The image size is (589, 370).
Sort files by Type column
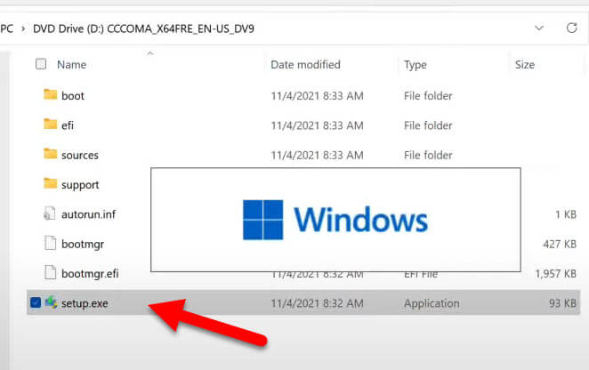(x=416, y=65)
